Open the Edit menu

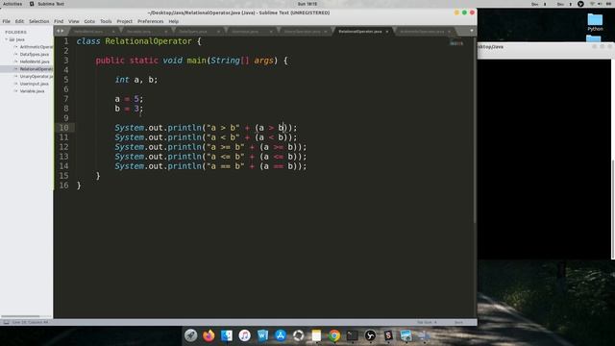19,21
